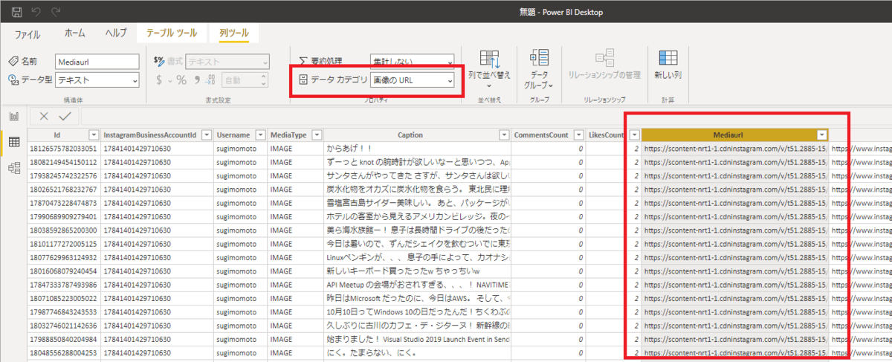Open Username column filter arrow

click(260, 135)
